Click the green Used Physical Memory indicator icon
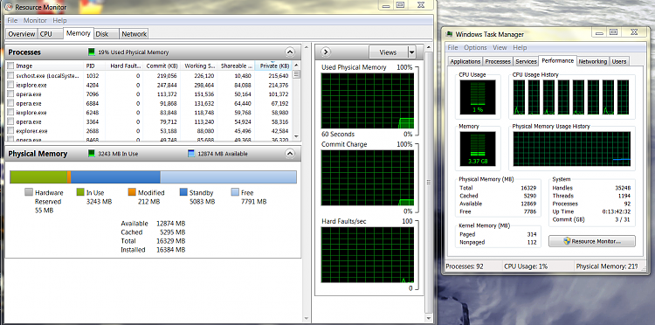The width and height of the screenshot is (655, 325). tap(92, 52)
